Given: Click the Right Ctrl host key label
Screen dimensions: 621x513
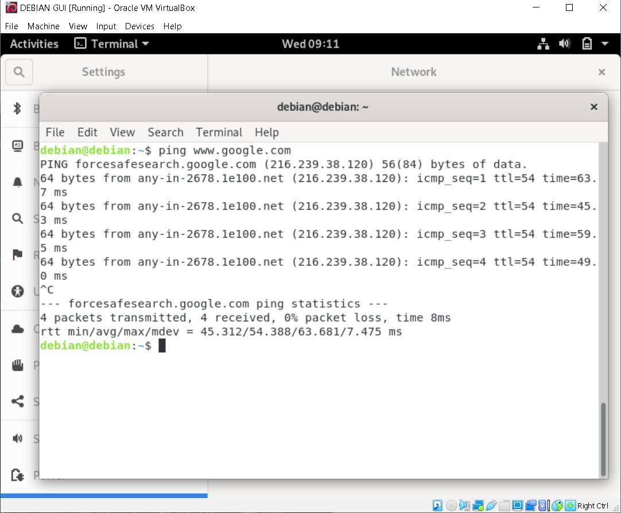Looking at the screenshot, I should pyautogui.click(x=592, y=506).
